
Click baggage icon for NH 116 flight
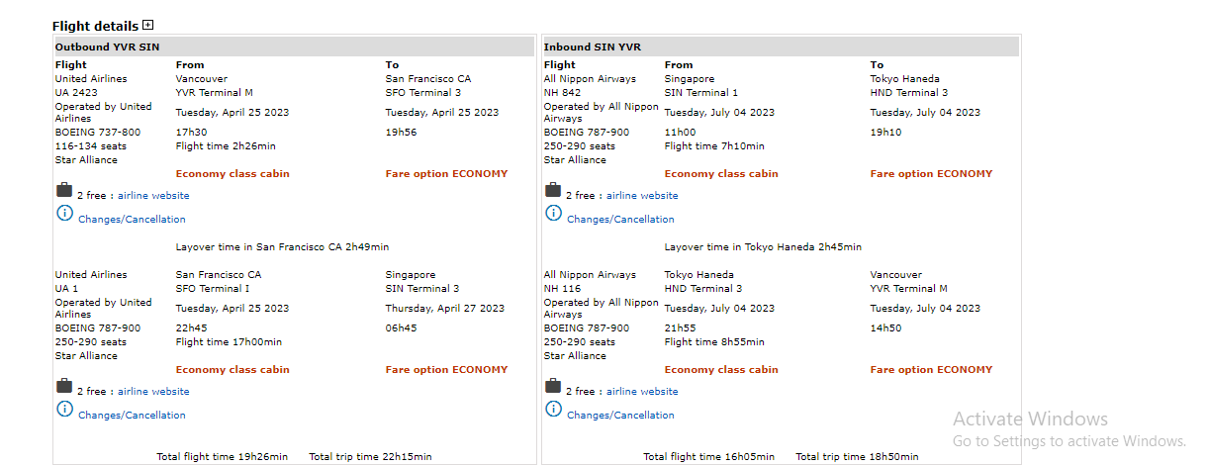[553, 386]
